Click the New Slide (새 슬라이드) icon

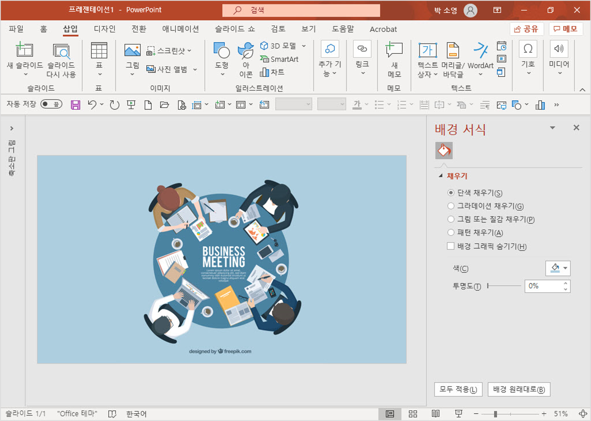click(x=24, y=50)
